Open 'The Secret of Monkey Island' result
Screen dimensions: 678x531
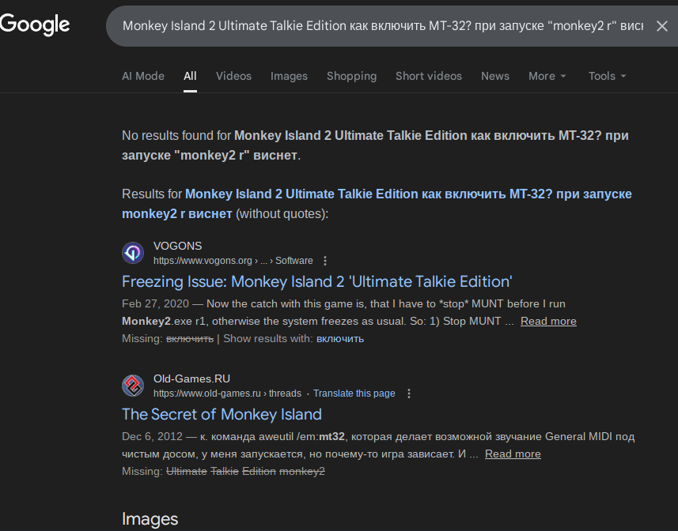tap(222, 414)
